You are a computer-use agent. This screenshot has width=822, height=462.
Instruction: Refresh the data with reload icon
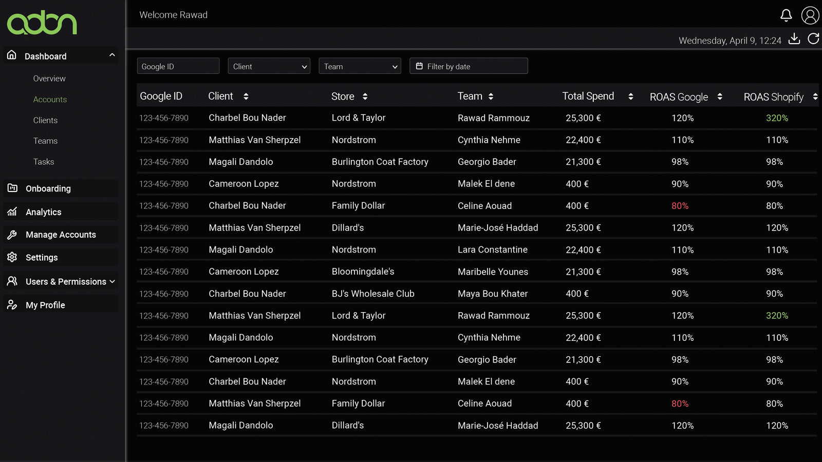pos(813,39)
